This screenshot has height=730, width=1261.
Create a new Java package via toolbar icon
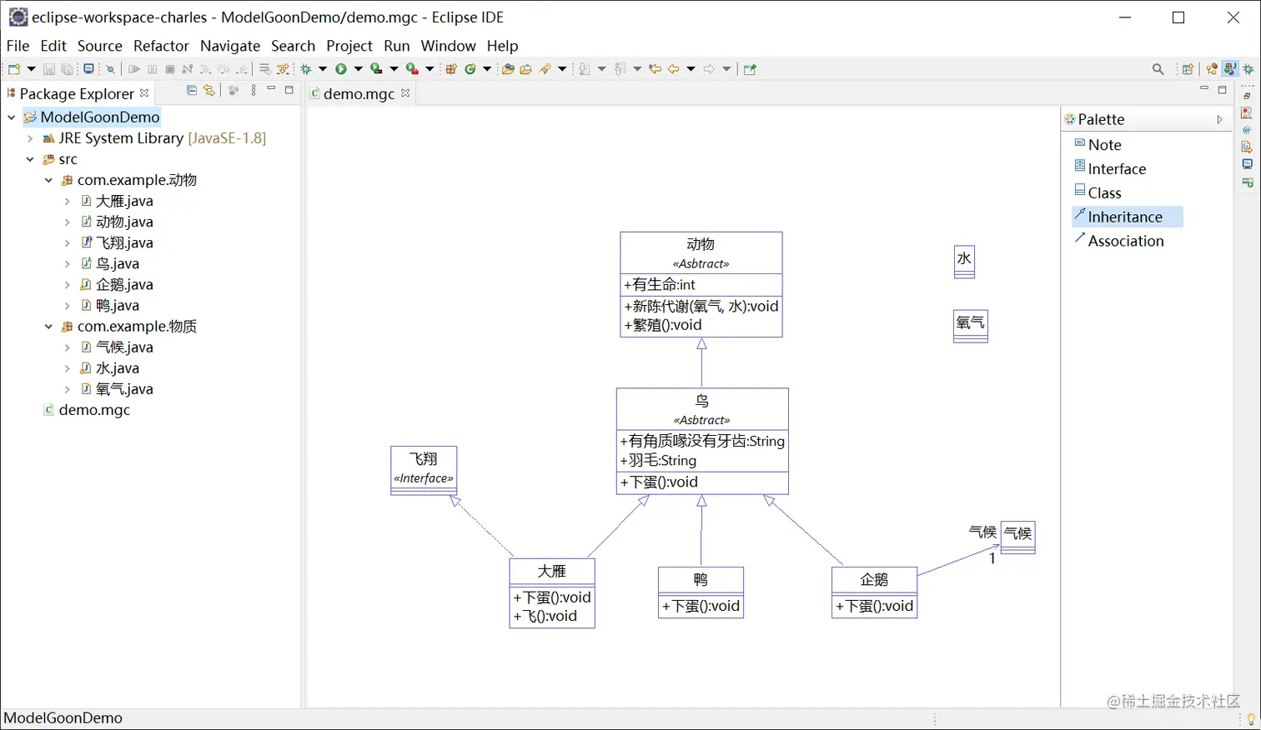pyautogui.click(x=450, y=68)
